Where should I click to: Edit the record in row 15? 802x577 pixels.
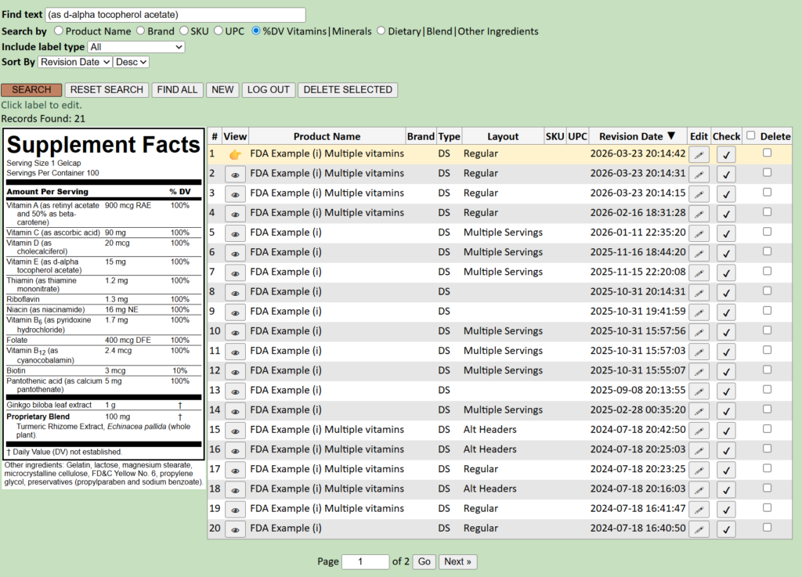coord(699,430)
